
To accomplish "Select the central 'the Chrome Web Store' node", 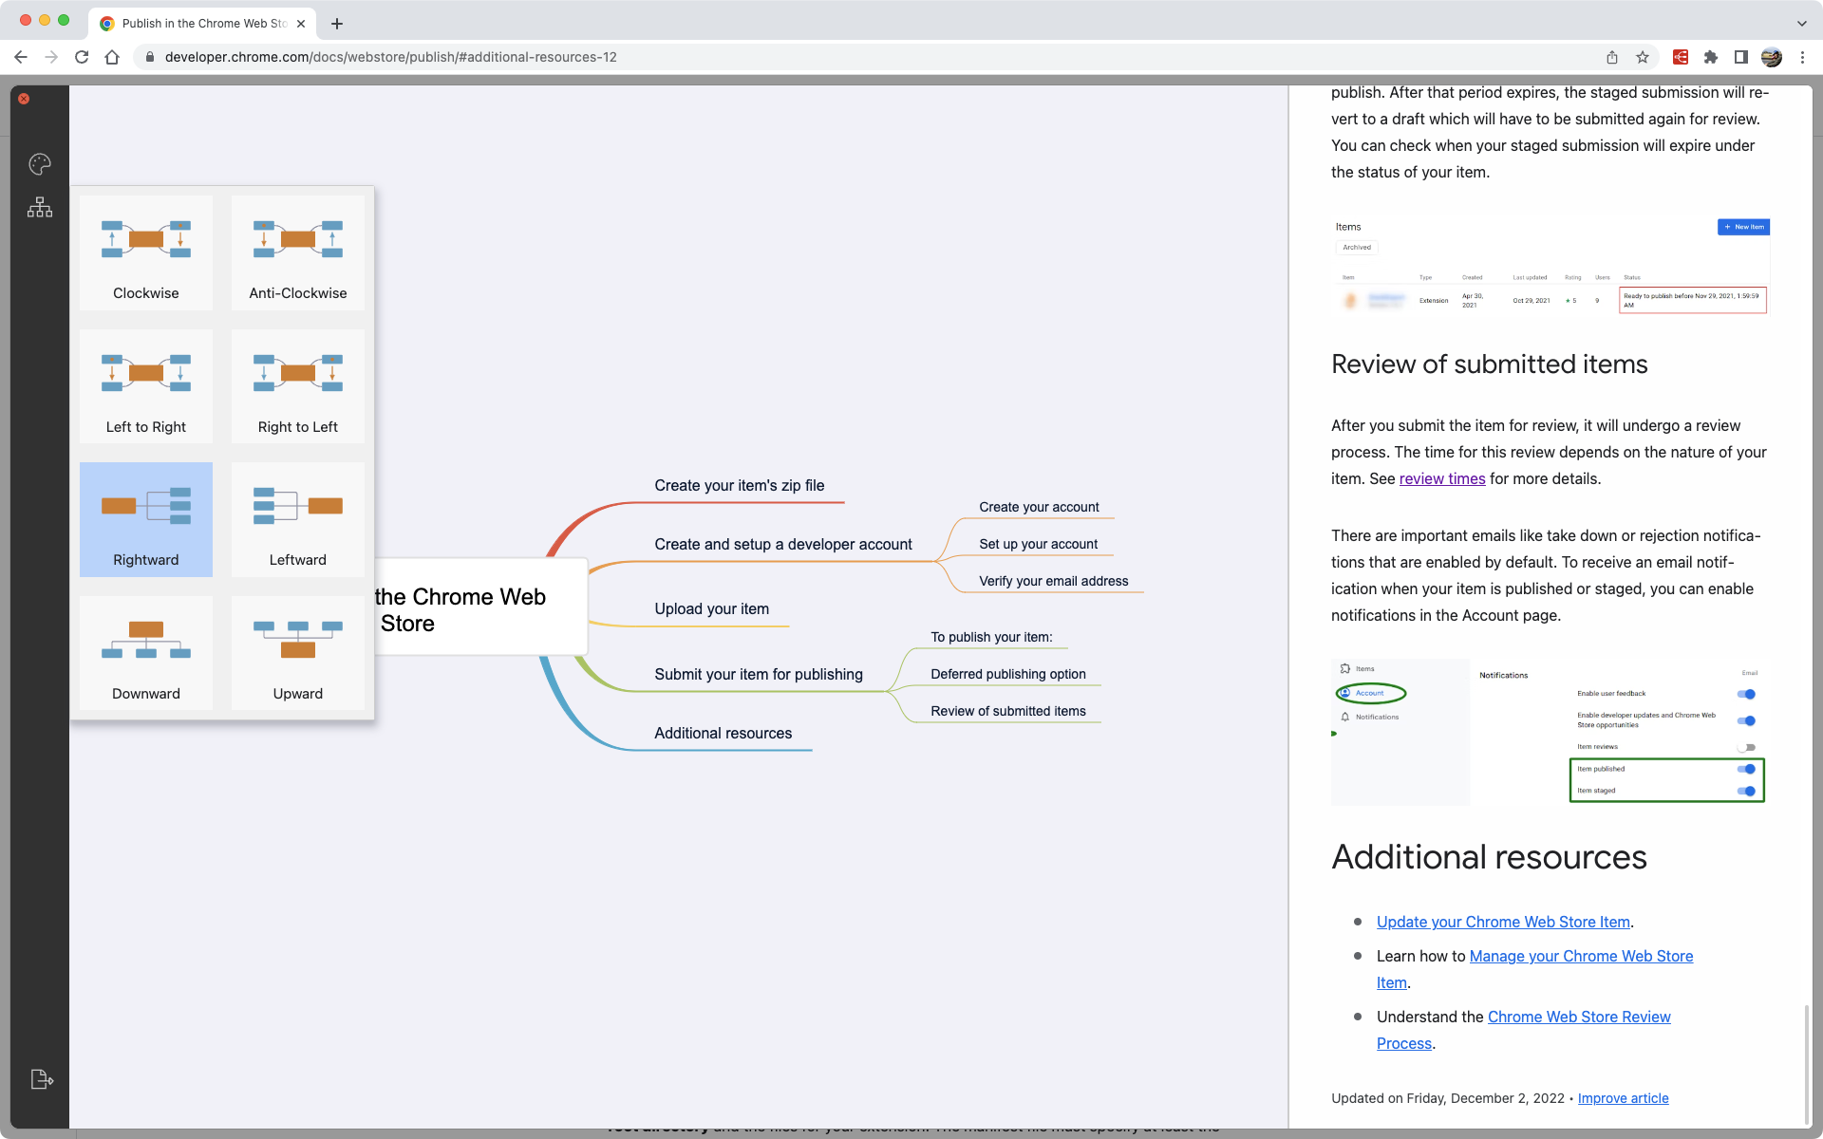I will tap(480, 607).
